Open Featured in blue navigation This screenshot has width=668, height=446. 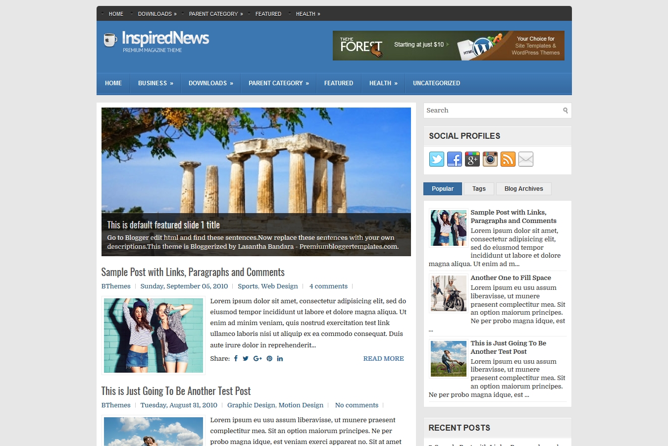click(339, 83)
